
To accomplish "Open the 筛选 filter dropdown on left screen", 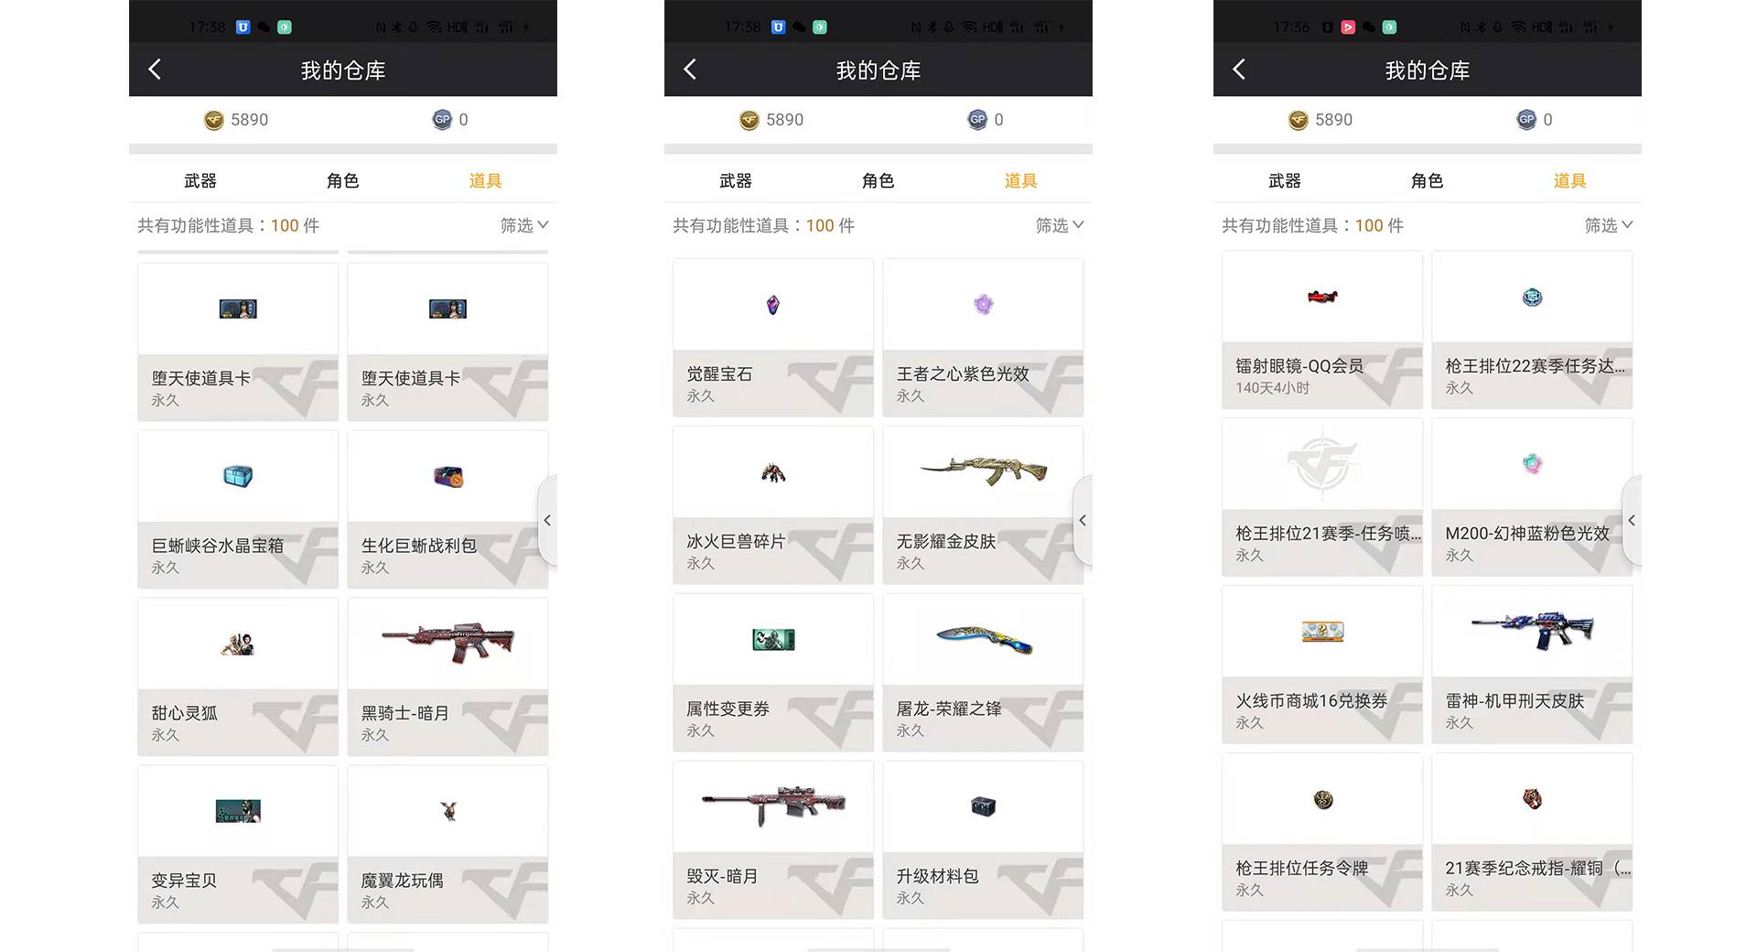I will 524,225.
